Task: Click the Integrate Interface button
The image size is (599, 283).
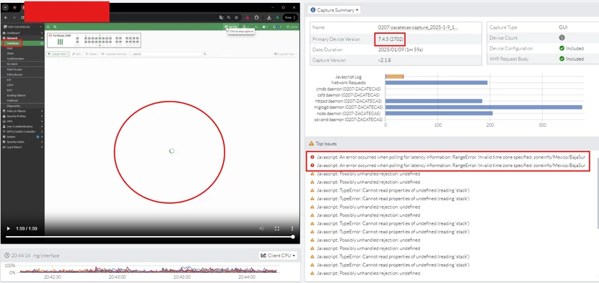Action: pos(114,54)
